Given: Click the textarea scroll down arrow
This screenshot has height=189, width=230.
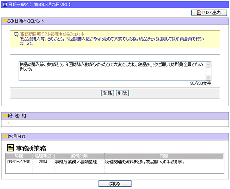Looking at the screenshot, I should (208, 77).
